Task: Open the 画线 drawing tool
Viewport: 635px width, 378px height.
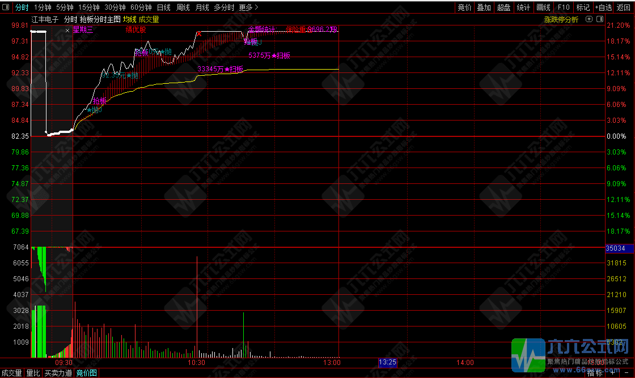Action: tap(543, 7)
